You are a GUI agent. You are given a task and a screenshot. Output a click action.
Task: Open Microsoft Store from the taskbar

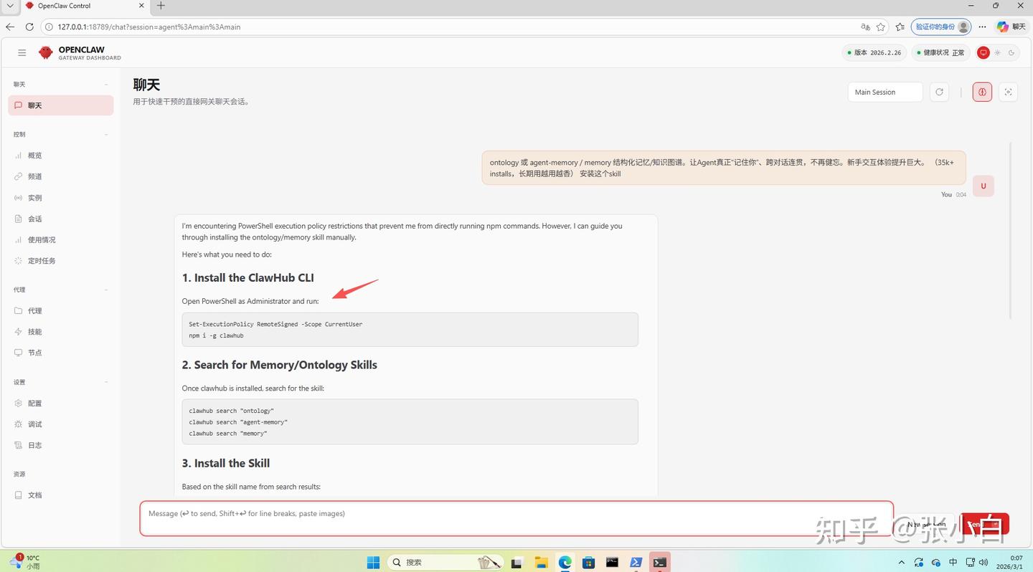589,562
